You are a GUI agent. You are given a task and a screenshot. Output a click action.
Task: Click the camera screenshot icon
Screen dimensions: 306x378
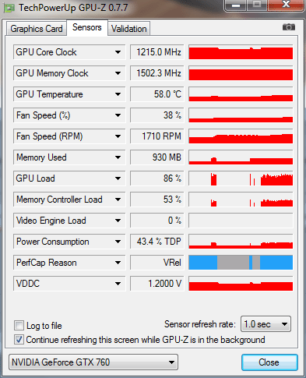(289, 27)
